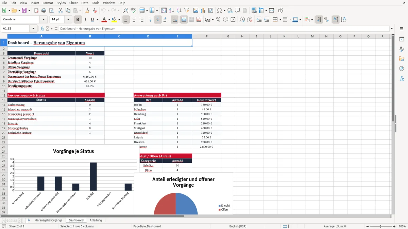Click Format as Percent icon
The image size is (408, 229).
coord(218,20)
